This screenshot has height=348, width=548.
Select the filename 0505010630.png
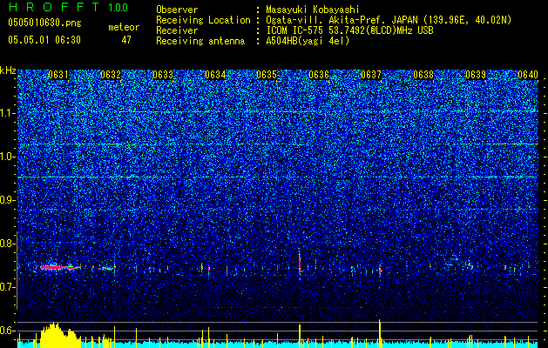pos(44,23)
